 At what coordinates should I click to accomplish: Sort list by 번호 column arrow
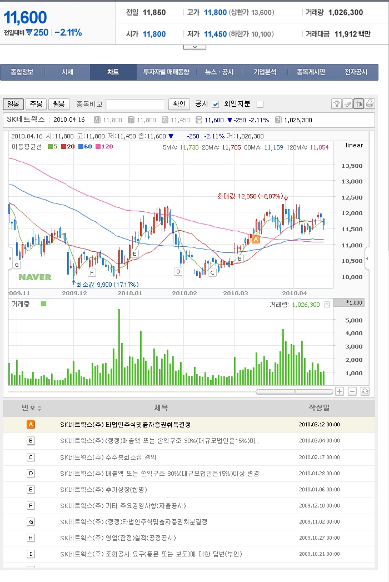[x=39, y=409]
